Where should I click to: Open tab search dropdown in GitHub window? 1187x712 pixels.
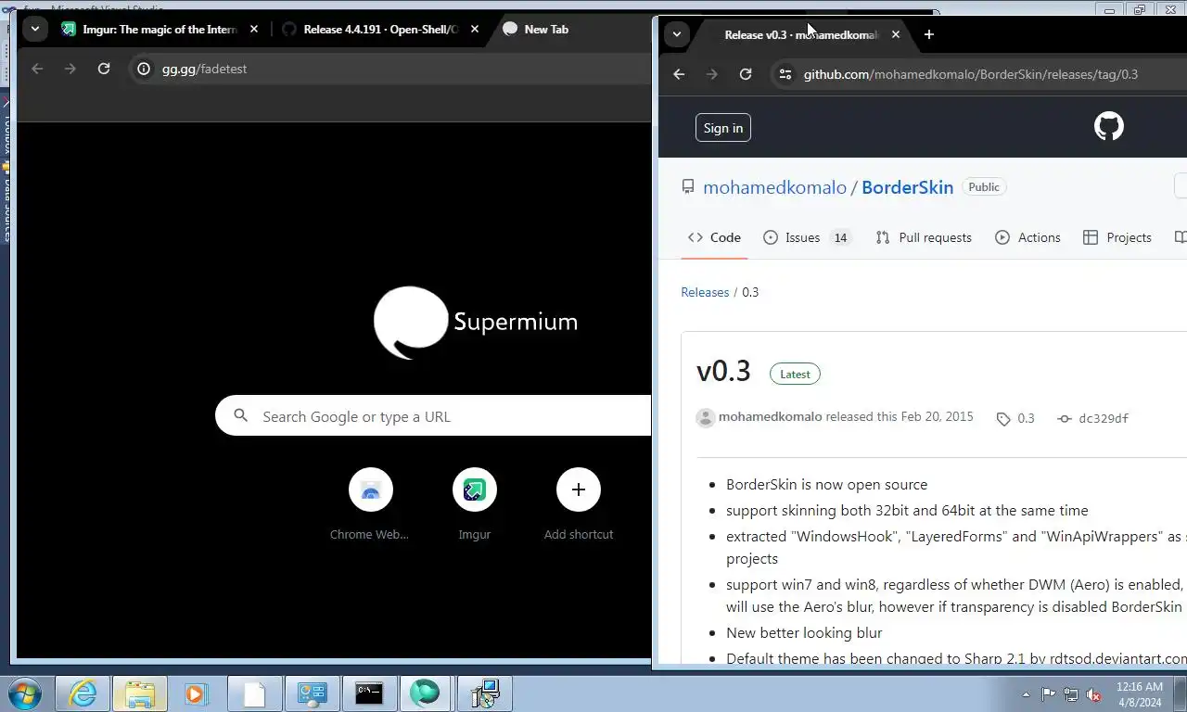[x=677, y=34]
